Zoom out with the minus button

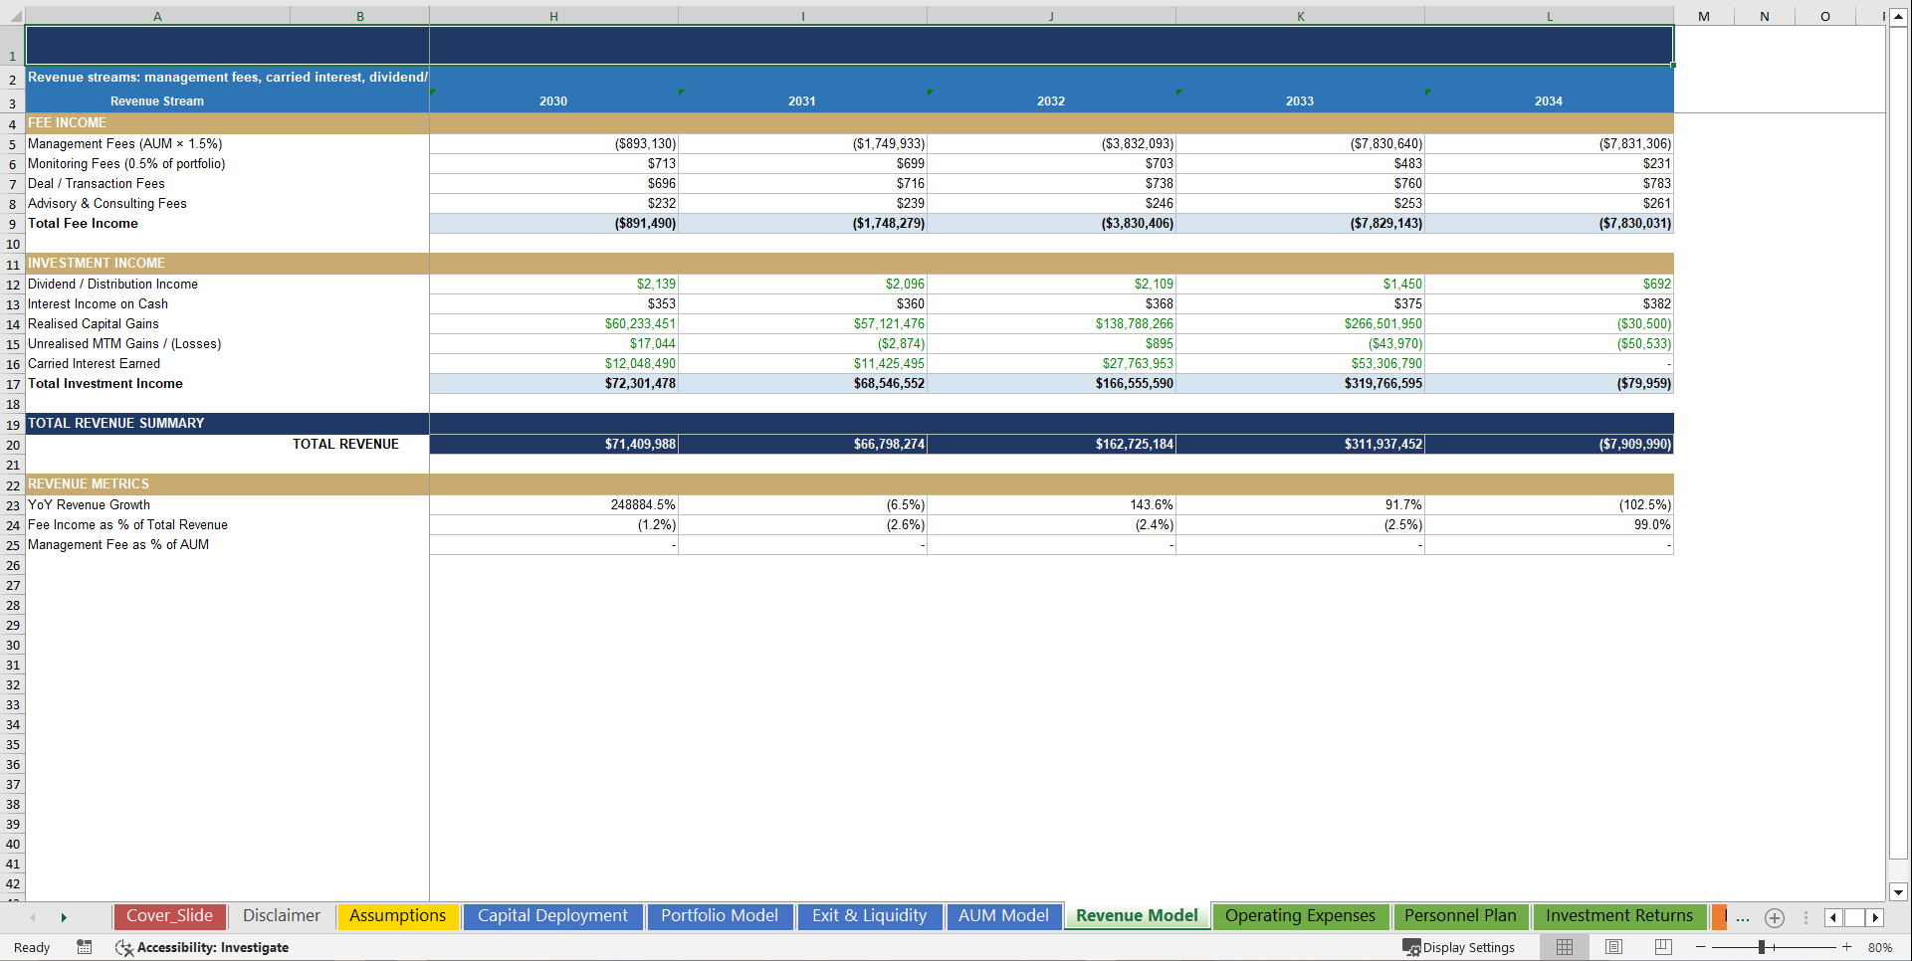click(x=1702, y=947)
